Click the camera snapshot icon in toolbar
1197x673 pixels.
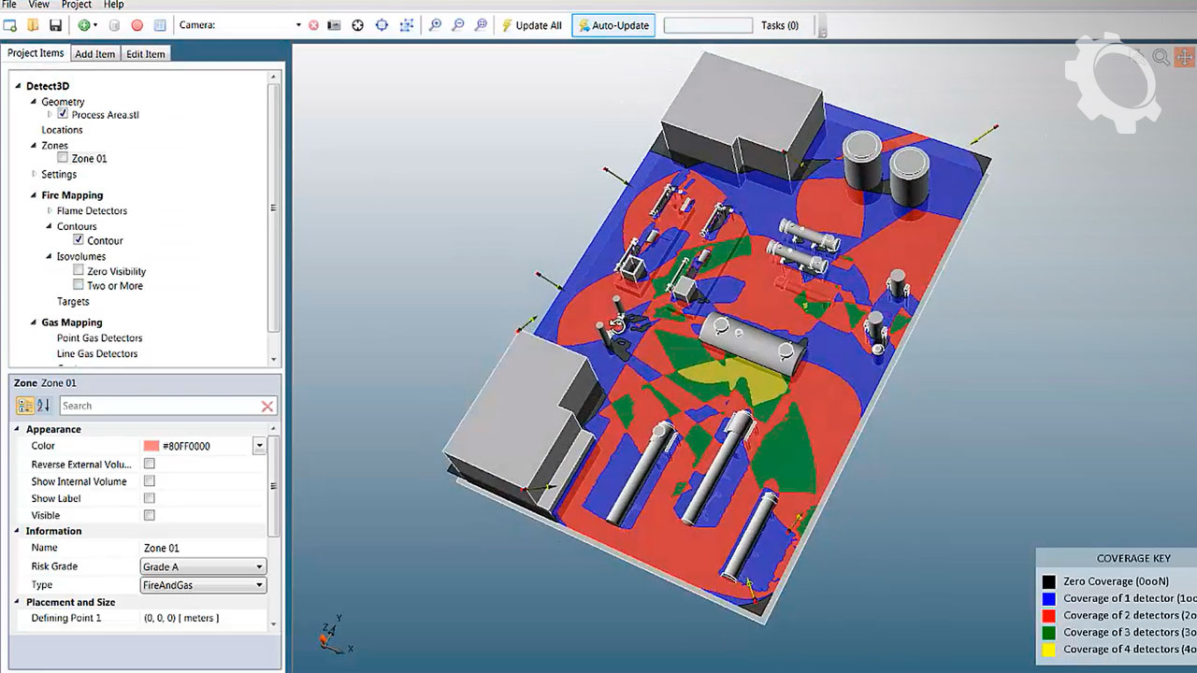click(334, 25)
